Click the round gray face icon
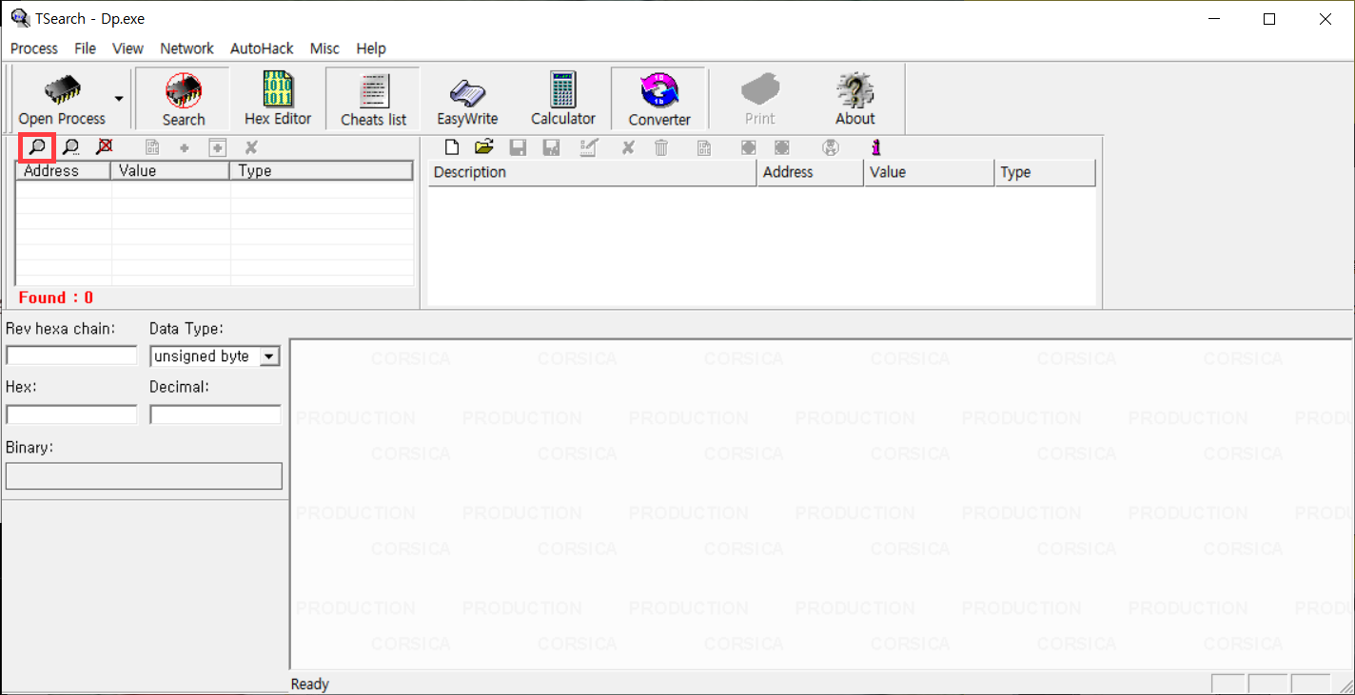Image resolution: width=1355 pixels, height=695 pixels. (x=831, y=147)
